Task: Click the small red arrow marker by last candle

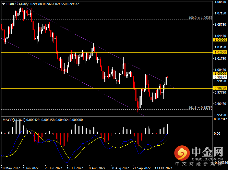Action: pos(168,77)
